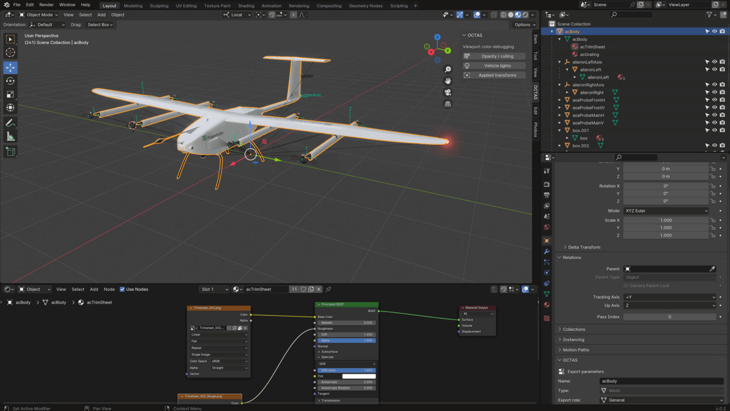The height and width of the screenshot is (411, 730).
Task: Select the Measure tool
Action: pos(10,137)
